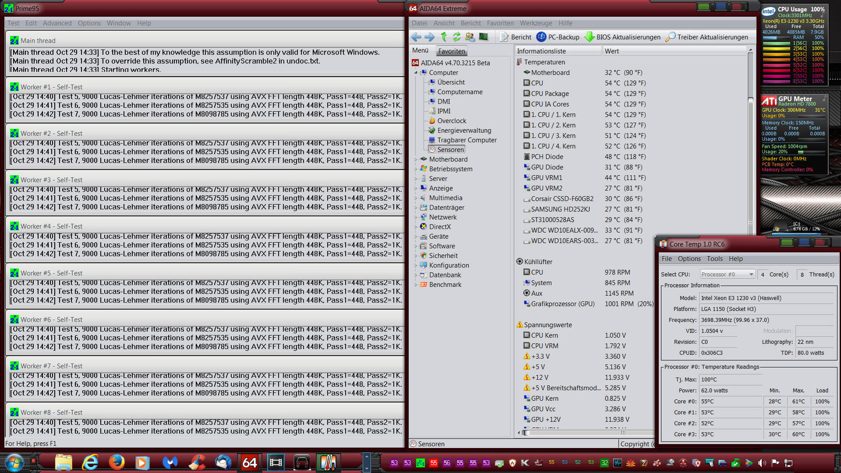This screenshot has width=841, height=473.
Task: Open Windows Explorer from the taskbar
Action: click(x=64, y=462)
